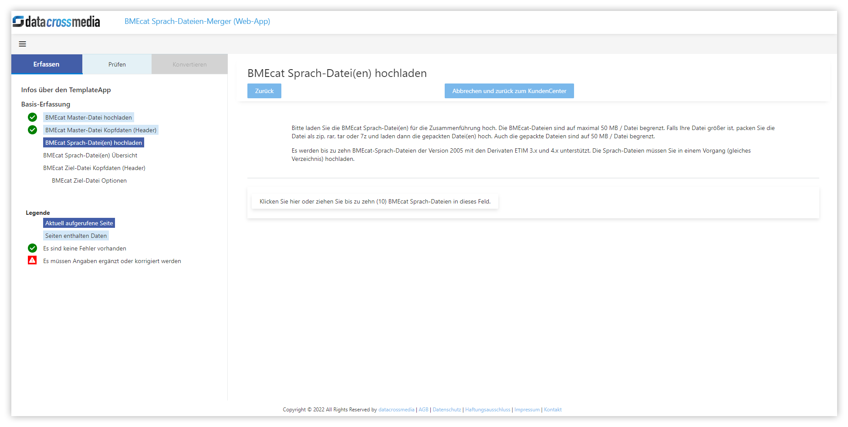
Task: Click green checkmark icon in the Legende
Action: click(x=32, y=248)
